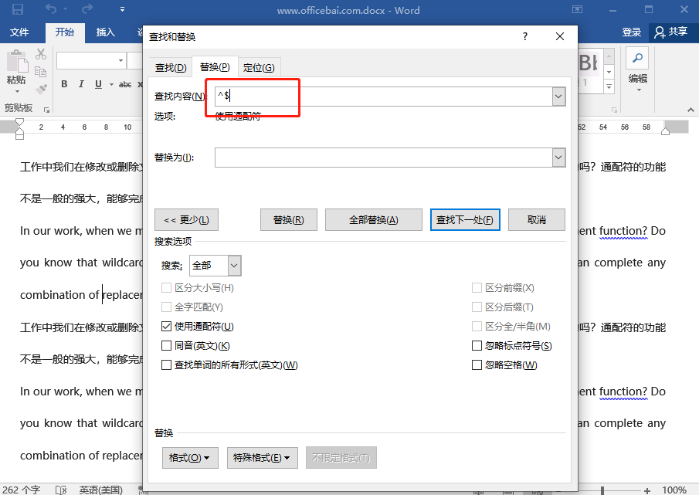Open clipboard pane launcher icon
The image size is (699, 495).
point(46,109)
